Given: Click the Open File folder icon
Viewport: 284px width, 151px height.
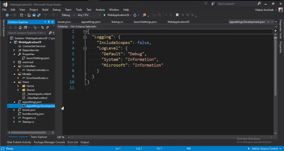Looking at the screenshot, I should pos(29,15).
